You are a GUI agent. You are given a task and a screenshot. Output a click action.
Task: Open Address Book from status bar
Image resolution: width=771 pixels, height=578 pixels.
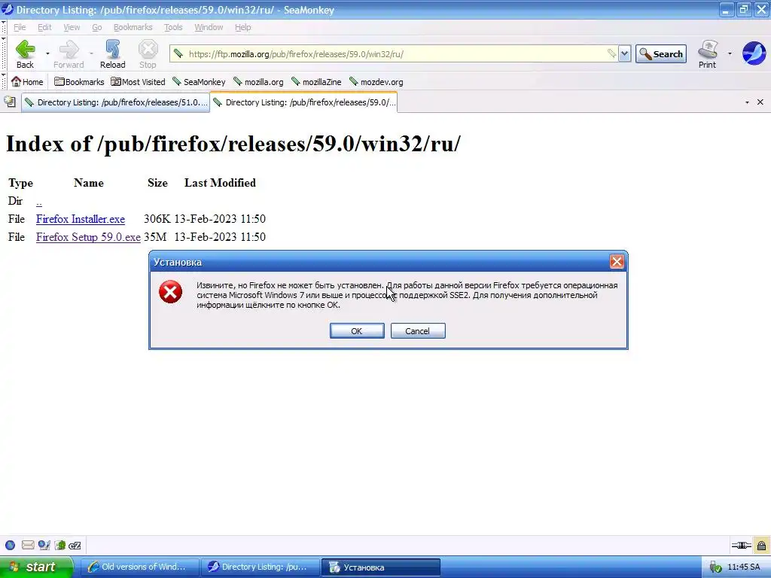60,545
